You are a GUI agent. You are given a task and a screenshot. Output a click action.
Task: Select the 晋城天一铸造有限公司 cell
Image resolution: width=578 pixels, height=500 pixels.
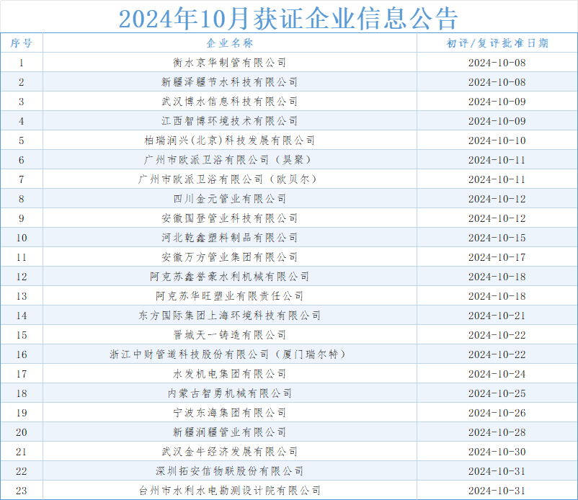coord(230,335)
